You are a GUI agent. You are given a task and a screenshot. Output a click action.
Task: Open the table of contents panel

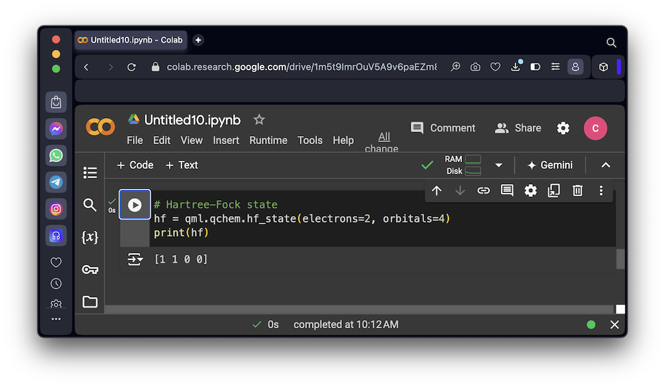point(90,173)
